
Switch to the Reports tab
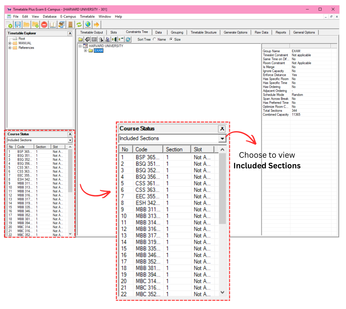(x=281, y=32)
